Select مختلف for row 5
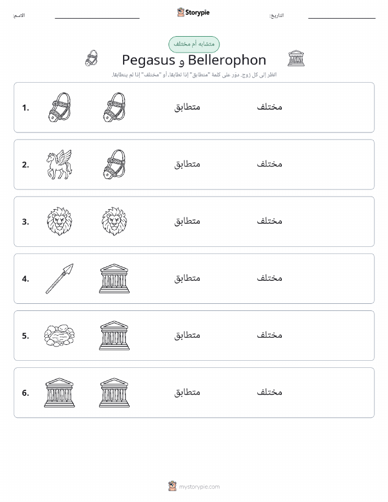The image size is (388, 502). pos(270,335)
